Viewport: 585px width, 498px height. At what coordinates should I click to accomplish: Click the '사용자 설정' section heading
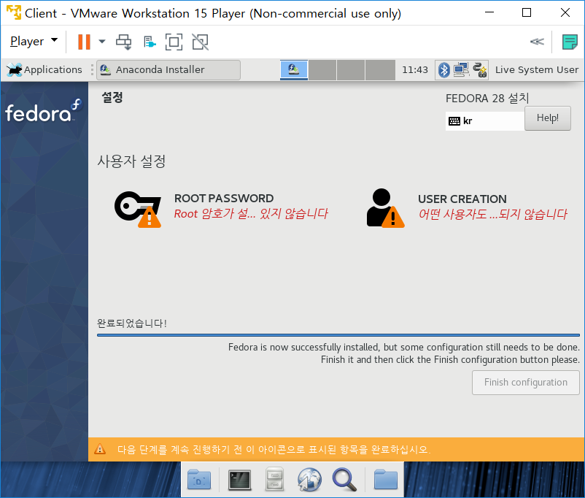point(131,161)
